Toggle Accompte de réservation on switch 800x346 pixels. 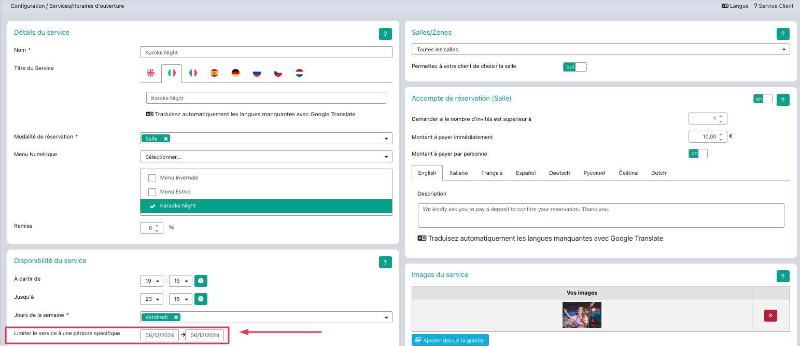pyautogui.click(x=763, y=99)
